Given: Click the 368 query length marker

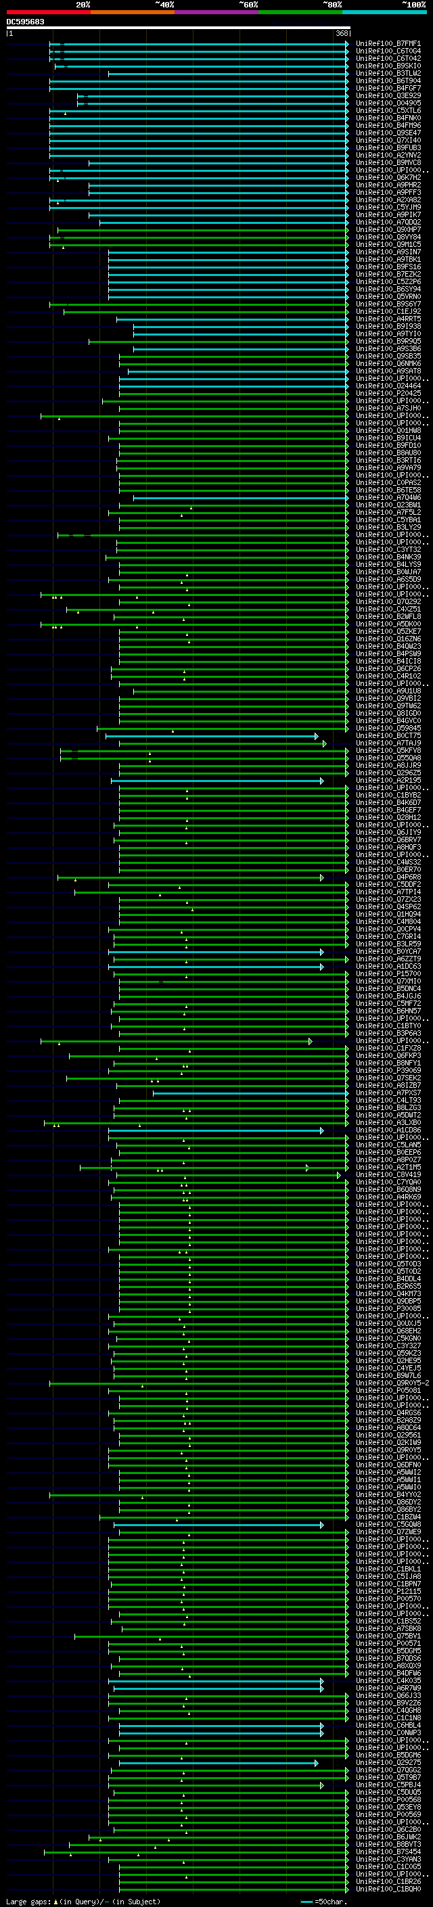Looking at the screenshot, I should click(342, 33).
